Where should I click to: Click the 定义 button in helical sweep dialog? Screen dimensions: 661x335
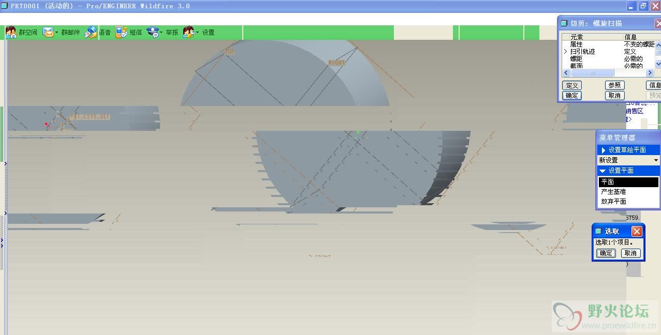pos(572,85)
